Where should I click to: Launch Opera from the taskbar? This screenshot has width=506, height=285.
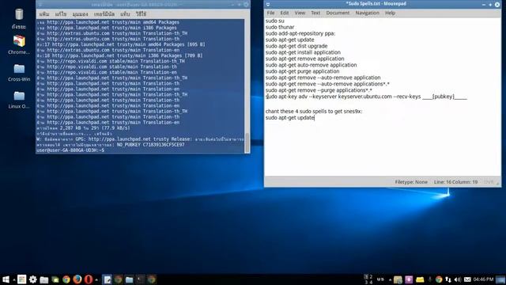(88, 279)
